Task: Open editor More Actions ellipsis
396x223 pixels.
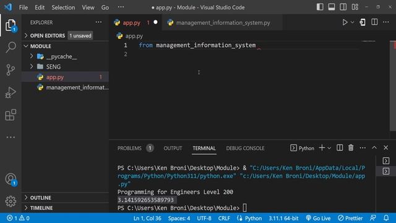Action: (386, 22)
